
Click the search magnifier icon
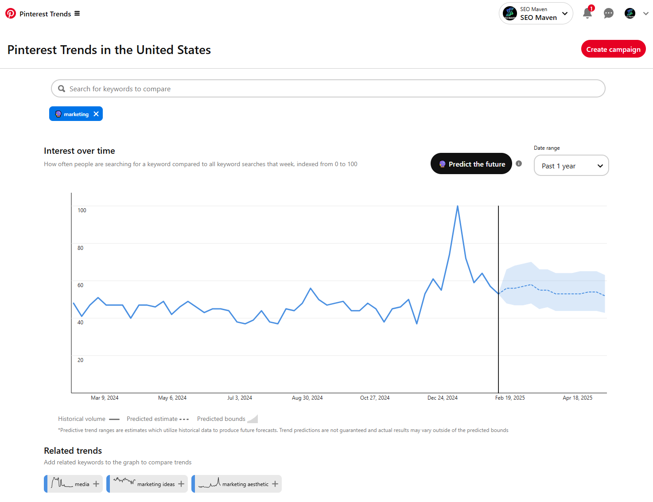coord(62,89)
